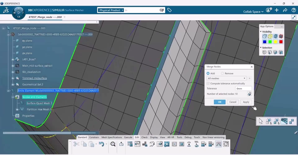Screen dimensions: 298x155
Task: Click the magnifier search-view toolbar icon
Action: click(x=113, y=144)
